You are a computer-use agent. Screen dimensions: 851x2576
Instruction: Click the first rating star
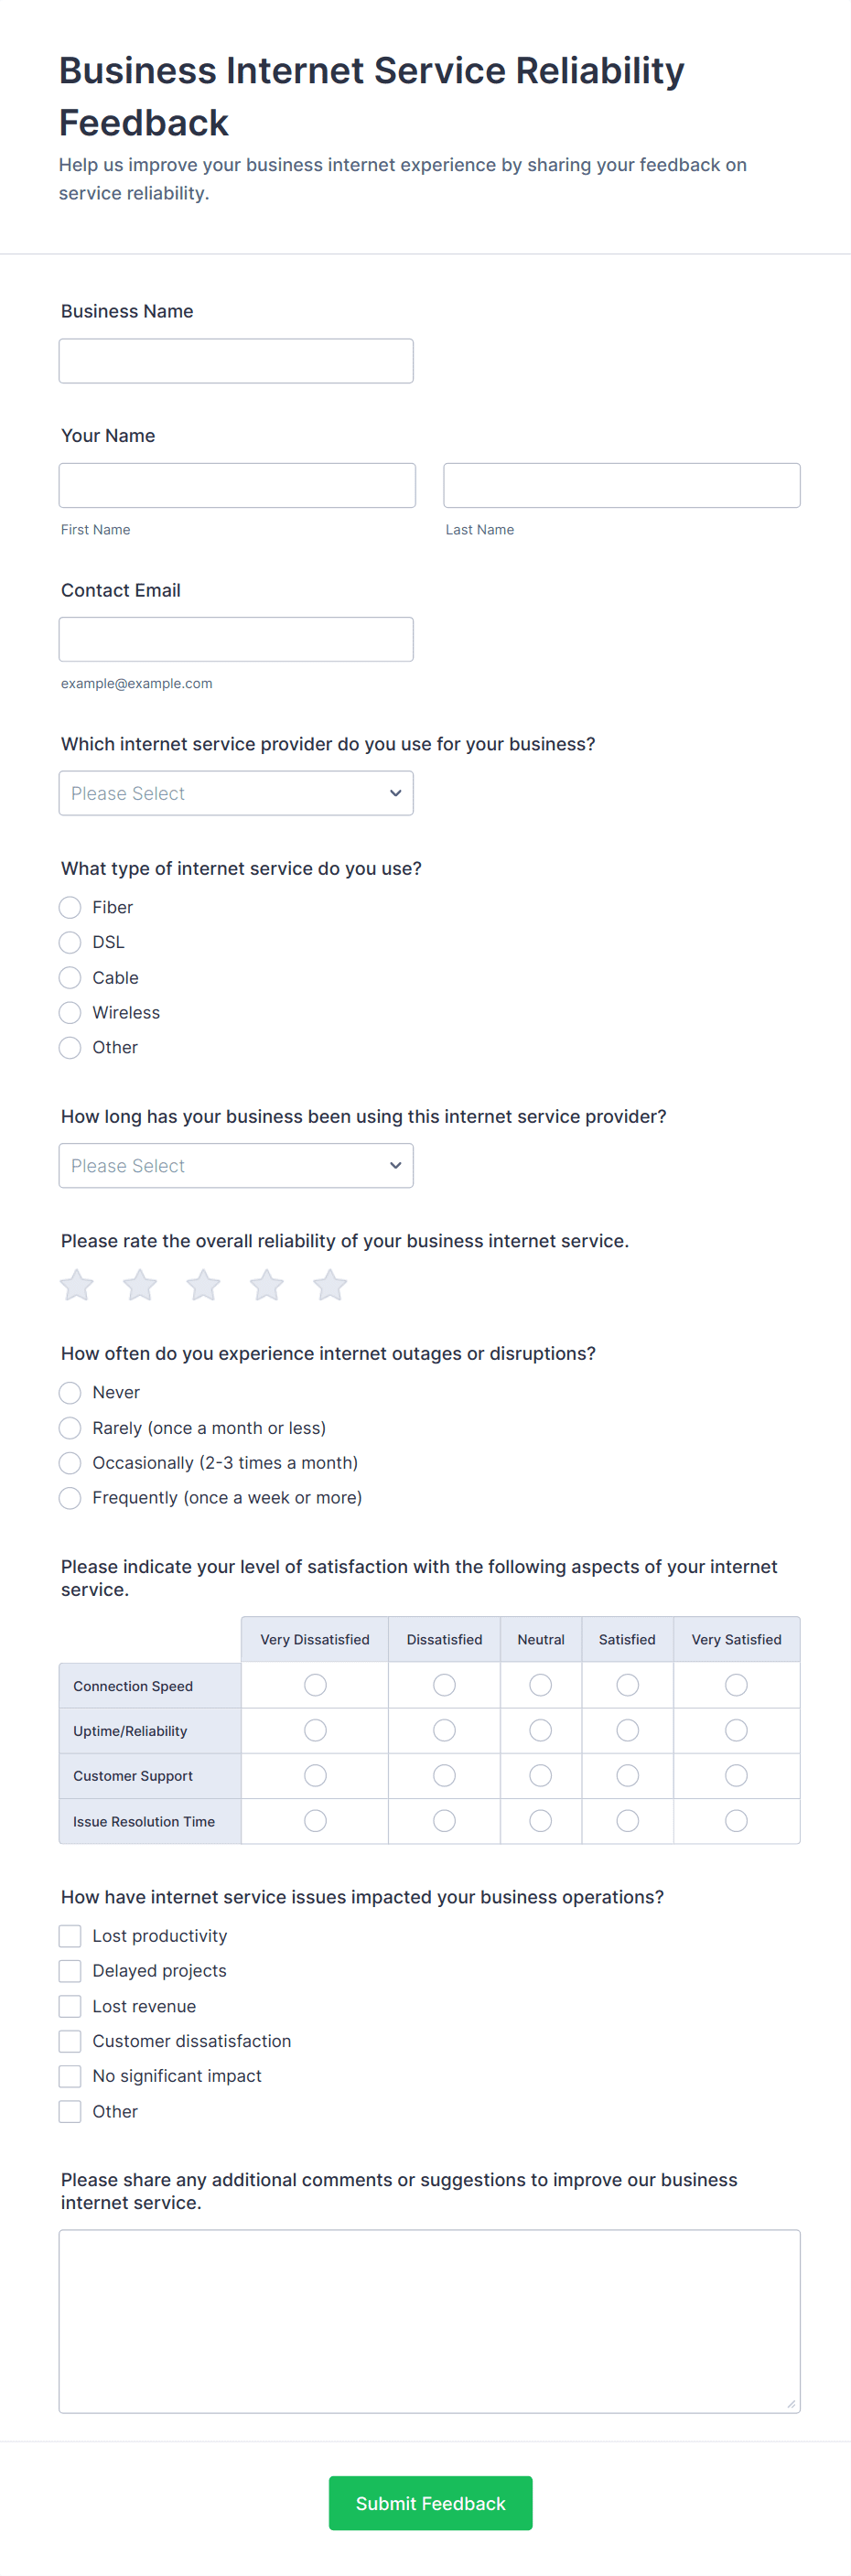pos(77,1285)
